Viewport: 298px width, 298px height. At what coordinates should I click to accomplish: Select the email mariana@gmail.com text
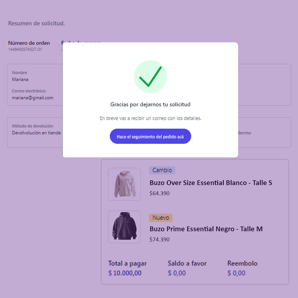[x=32, y=98]
